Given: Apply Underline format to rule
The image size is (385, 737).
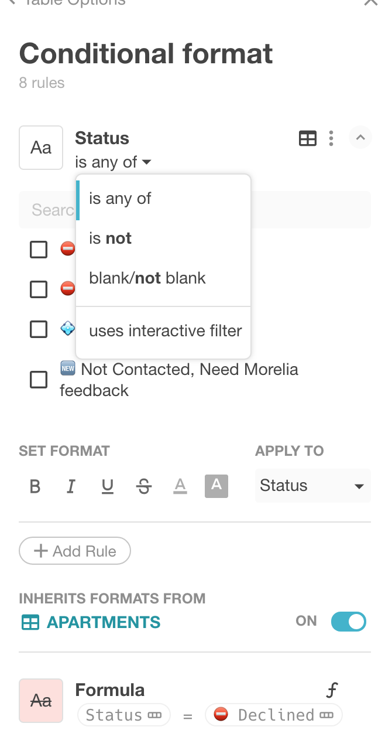Looking at the screenshot, I should [108, 486].
